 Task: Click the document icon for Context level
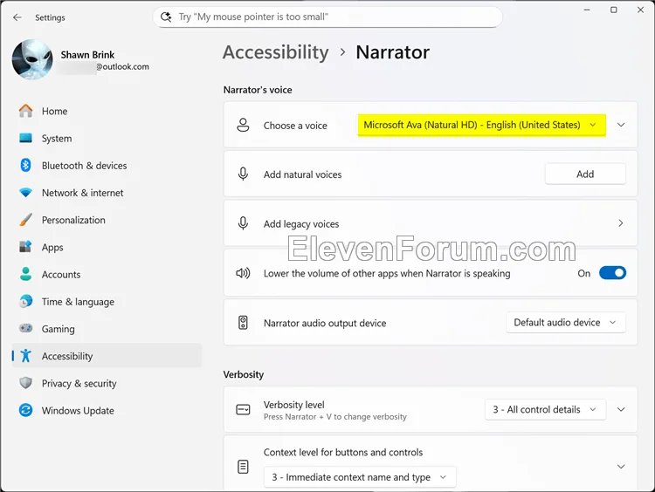[x=243, y=467]
